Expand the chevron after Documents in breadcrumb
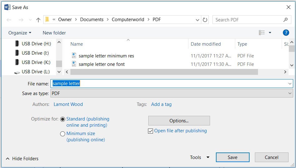This screenshot has height=168, width=296. 107,20
